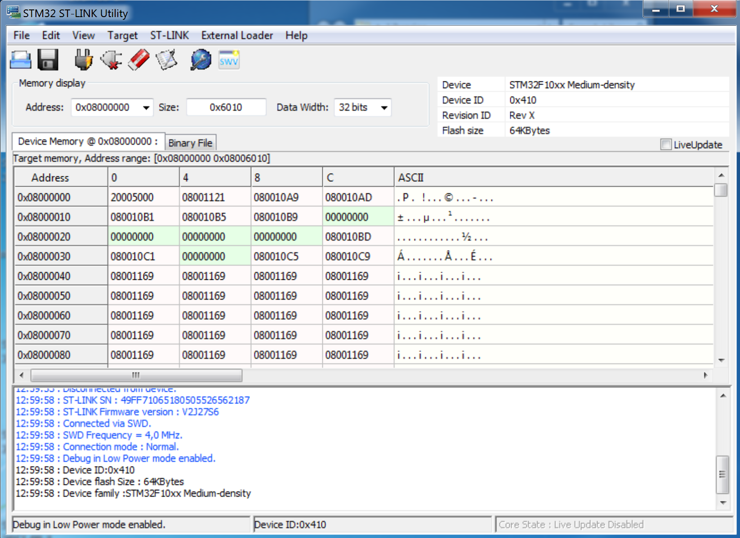Minimize the ST-LINK Utility window
740x538 pixels.
click(656, 9)
